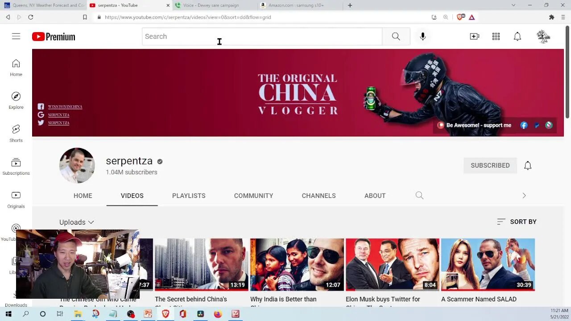The image size is (571, 321).
Task: Click the YouTube Premium logo
Action: click(x=54, y=37)
